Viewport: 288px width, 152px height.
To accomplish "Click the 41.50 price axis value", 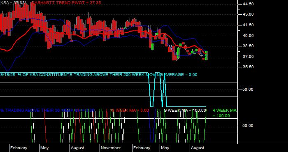I will click(248, 25).
